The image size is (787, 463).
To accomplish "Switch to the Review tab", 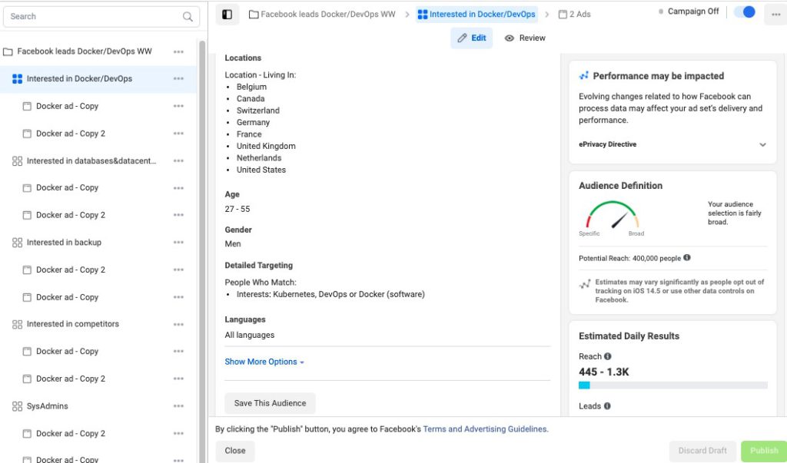I will tap(525, 38).
